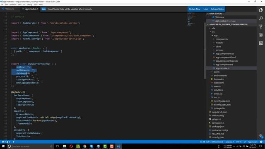Image resolution: width=265 pixels, height=149 pixels.
Task: Expand the models folder
Action: [219, 43]
